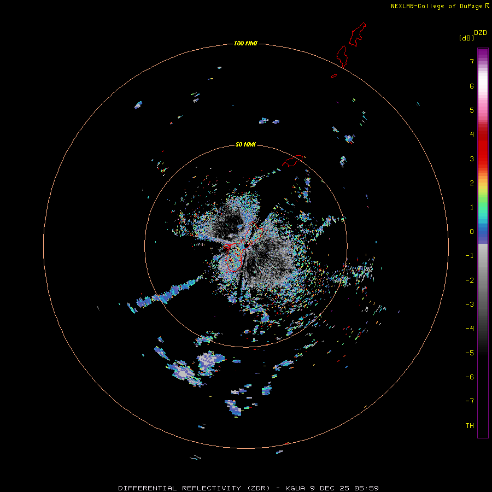Click the radar site center dot
This screenshot has height=492, width=492.
(247, 245)
